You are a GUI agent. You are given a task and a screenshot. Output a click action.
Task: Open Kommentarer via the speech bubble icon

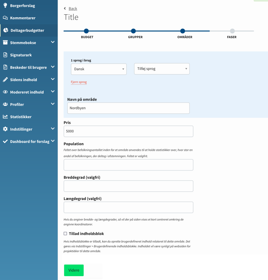[x=5, y=18]
